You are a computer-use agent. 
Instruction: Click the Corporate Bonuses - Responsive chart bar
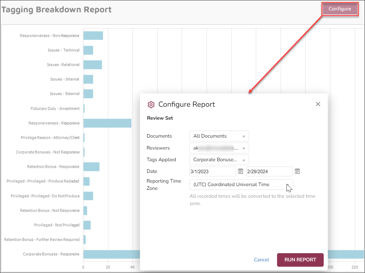[x=110, y=254]
